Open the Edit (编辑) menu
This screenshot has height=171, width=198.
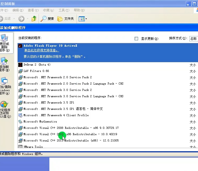click(18, 10)
